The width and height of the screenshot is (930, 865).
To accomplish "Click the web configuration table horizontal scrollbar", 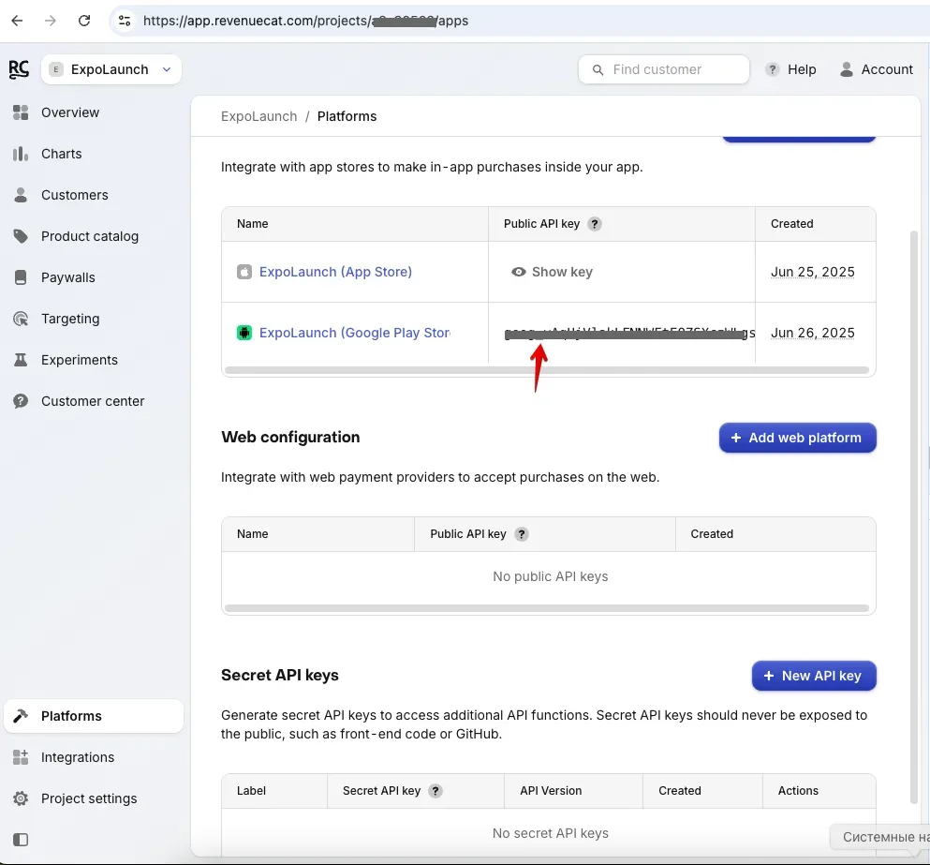I will [547, 608].
